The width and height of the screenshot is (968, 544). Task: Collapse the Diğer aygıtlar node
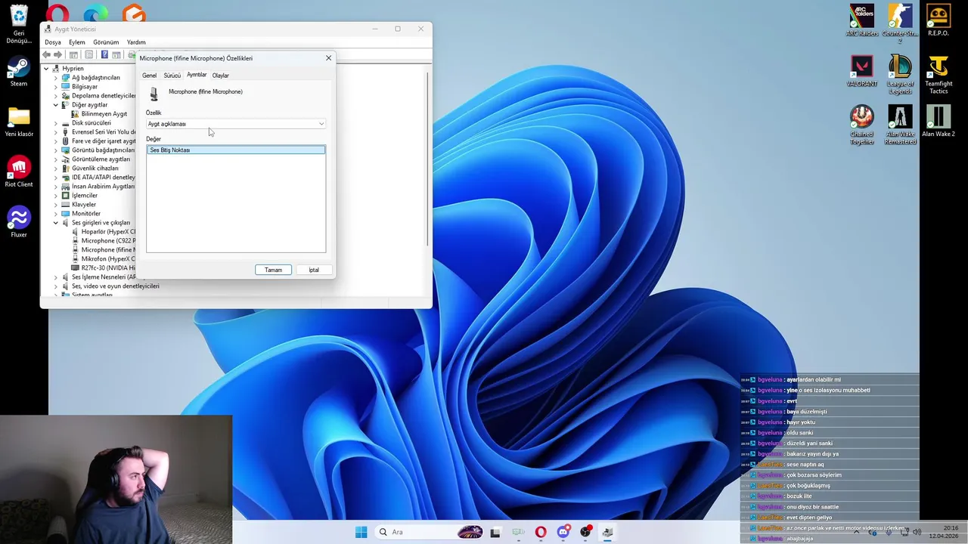[55, 105]
